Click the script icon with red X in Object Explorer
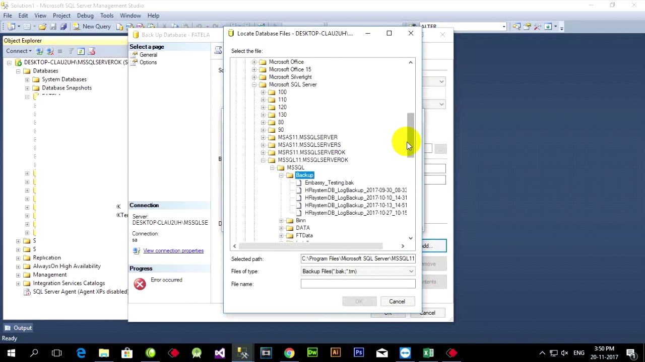645x362 pixels. [x=91, y=51]
